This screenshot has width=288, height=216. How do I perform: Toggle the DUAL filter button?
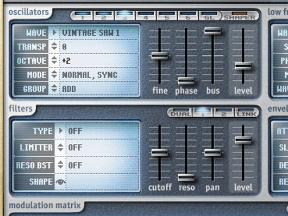click(x=180, y=112)
